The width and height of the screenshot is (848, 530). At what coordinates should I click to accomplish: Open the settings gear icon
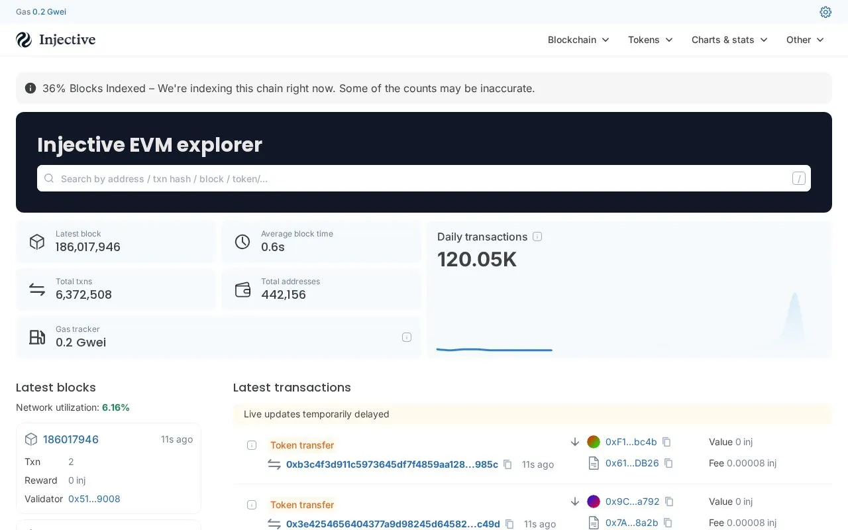(x=825, y=12)
